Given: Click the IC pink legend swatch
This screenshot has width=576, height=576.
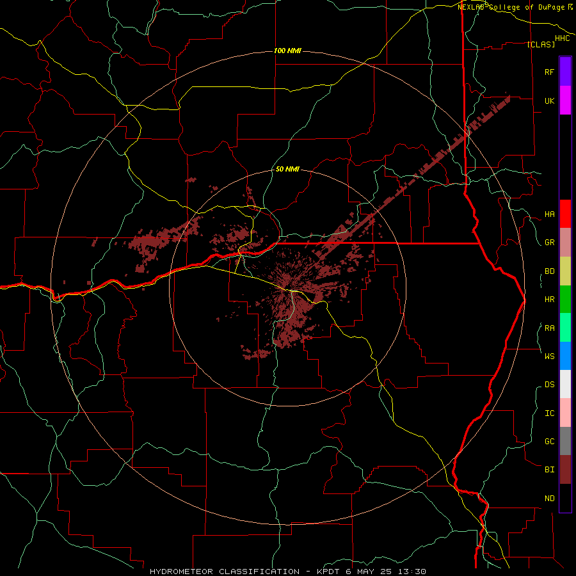Looking at the screenshot, I should [565, 413].
